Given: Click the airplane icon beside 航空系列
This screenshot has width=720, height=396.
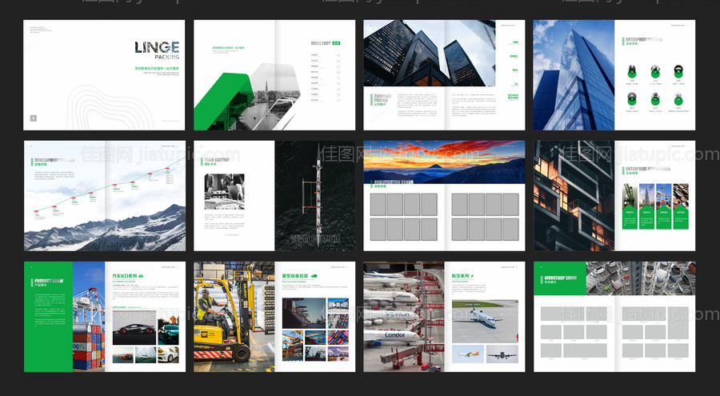Looking at the screenshot, I should click(473, 275).
